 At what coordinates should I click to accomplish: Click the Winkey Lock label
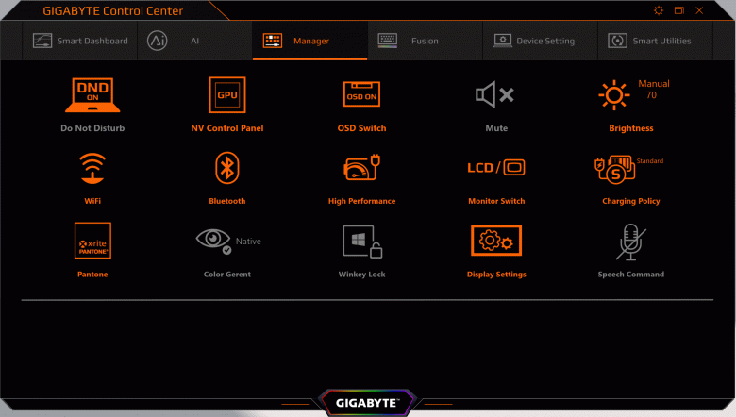(361, 274)
